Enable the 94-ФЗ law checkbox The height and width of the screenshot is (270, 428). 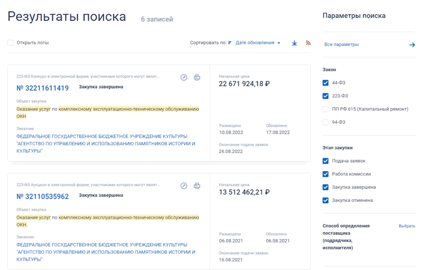326,122
